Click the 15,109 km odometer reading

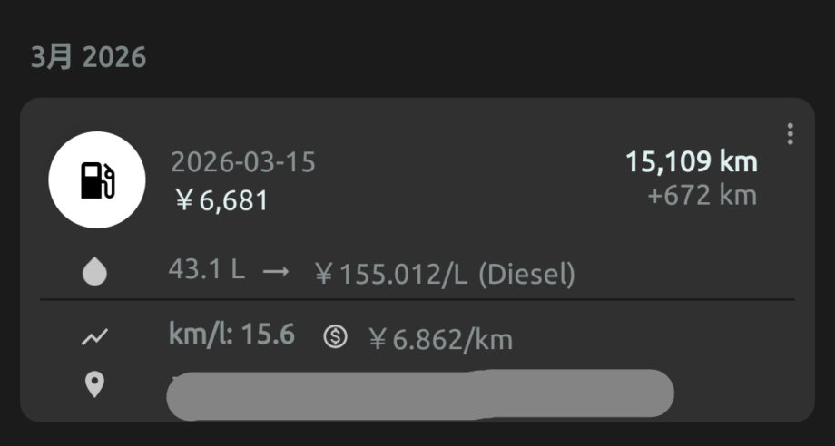(x=691, y=162)
